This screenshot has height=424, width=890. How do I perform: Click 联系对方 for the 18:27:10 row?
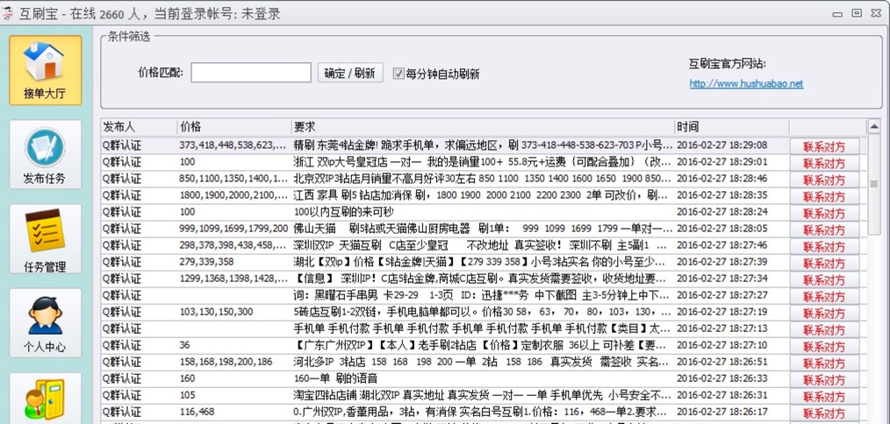[824, 347]
